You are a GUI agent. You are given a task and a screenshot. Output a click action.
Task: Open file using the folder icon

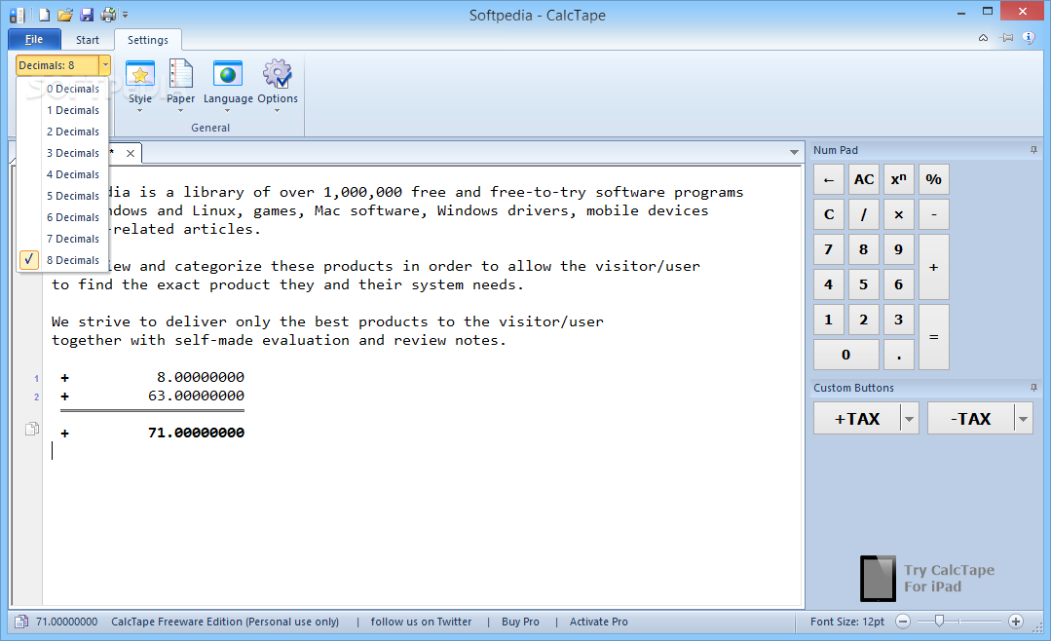pos(65,14)
